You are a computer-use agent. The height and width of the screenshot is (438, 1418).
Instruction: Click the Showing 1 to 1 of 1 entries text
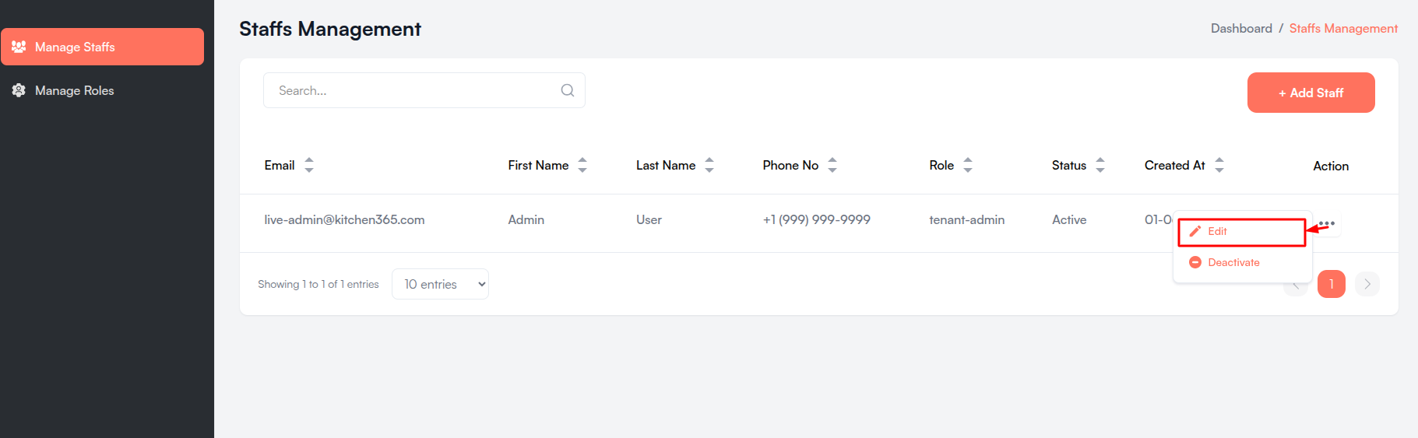point(318,284)
